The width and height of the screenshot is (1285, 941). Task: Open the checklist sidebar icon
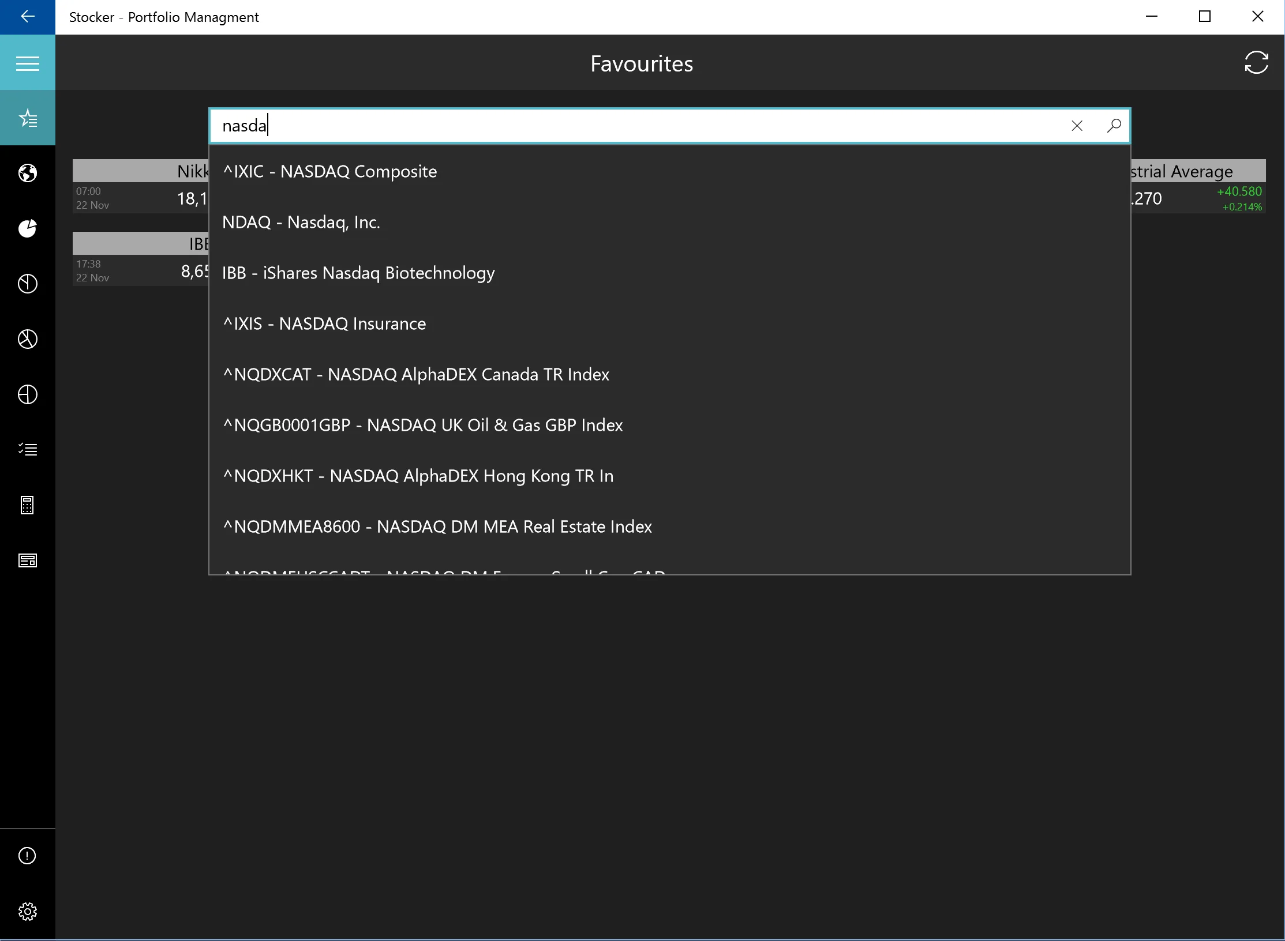pyautogui.click(x=27, y=450)
